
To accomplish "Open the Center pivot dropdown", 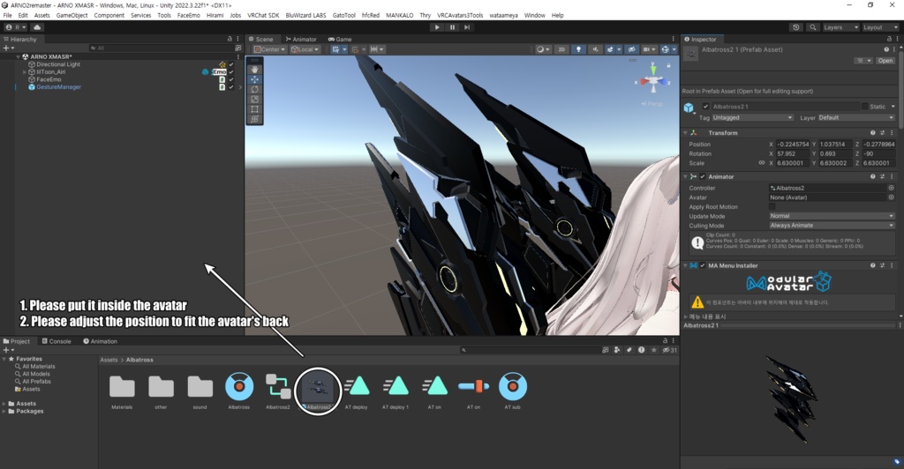I will (x=270, y=49).
